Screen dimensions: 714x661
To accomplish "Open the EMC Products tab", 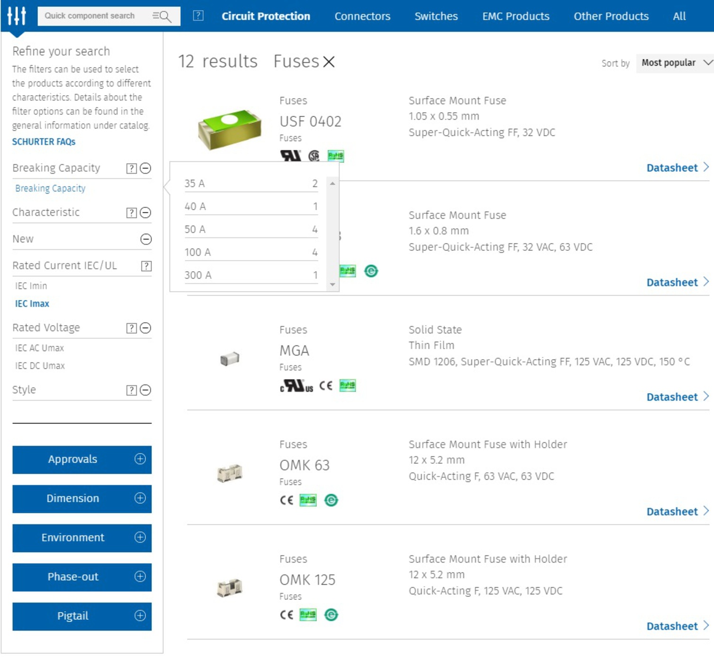I will [516, 16].
